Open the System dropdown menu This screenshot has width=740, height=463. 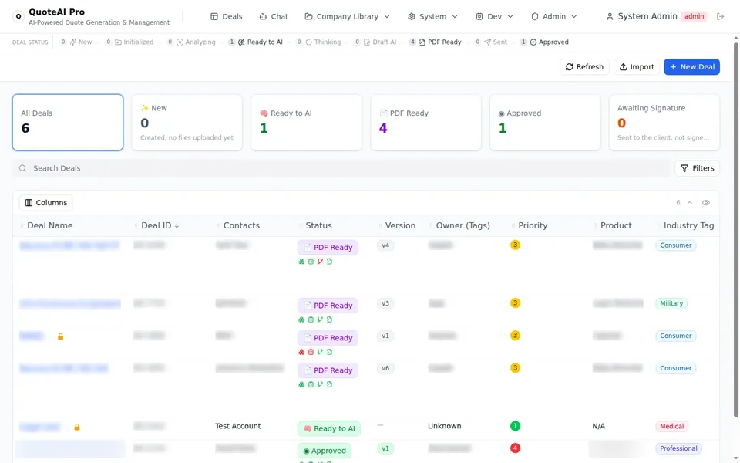tap(432, 16)
